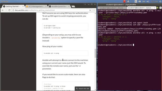The height and width of the screenshot is (91, 162).
Task: Click the terminal window title ~/tpt/ansible
Action: coord(121,5)
